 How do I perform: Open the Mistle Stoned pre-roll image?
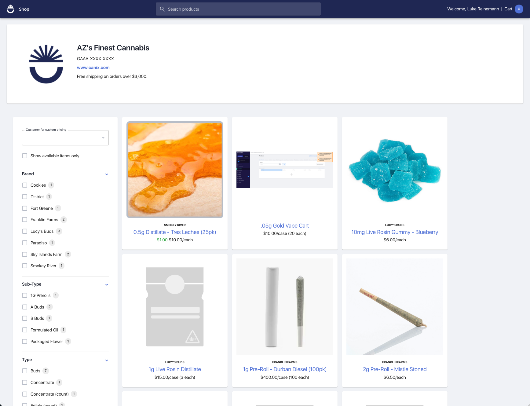[x=395, y=307]
